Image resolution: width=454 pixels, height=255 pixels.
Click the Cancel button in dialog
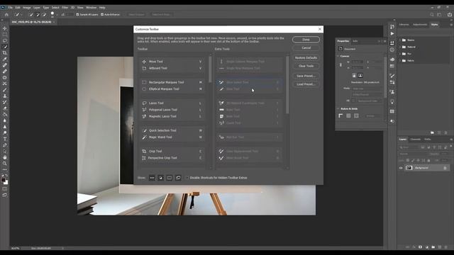[x=306, y=48]
